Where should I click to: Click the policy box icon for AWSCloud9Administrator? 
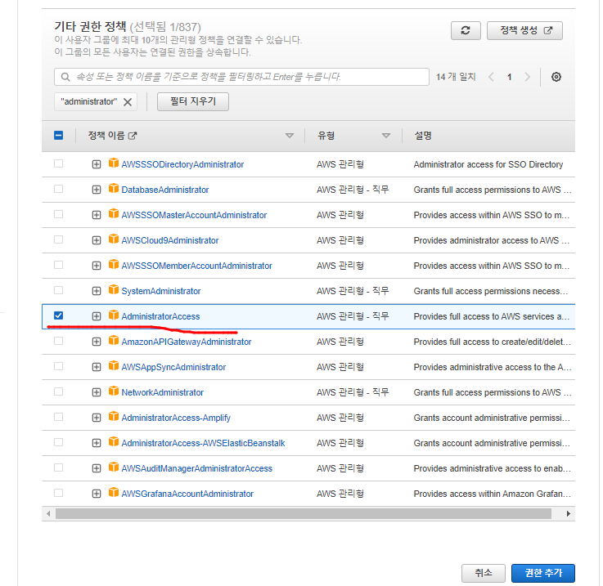[x=114, y=239]
